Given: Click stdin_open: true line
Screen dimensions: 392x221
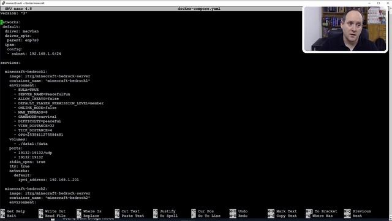Looking at the screenshot, I should tap(27, 162).
